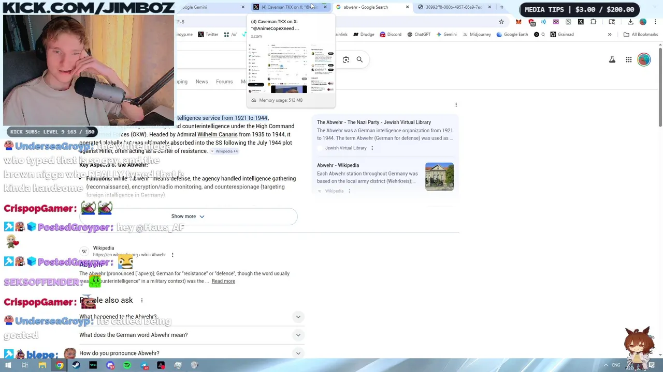Click the X extension icon in toolbar
Image resolution: width=663 pixels, height=372 pixels.
pyautogui.click(x=581, y=22)
